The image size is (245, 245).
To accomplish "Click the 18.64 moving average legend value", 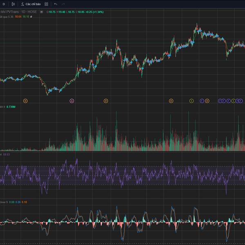I will pos(18,16).
